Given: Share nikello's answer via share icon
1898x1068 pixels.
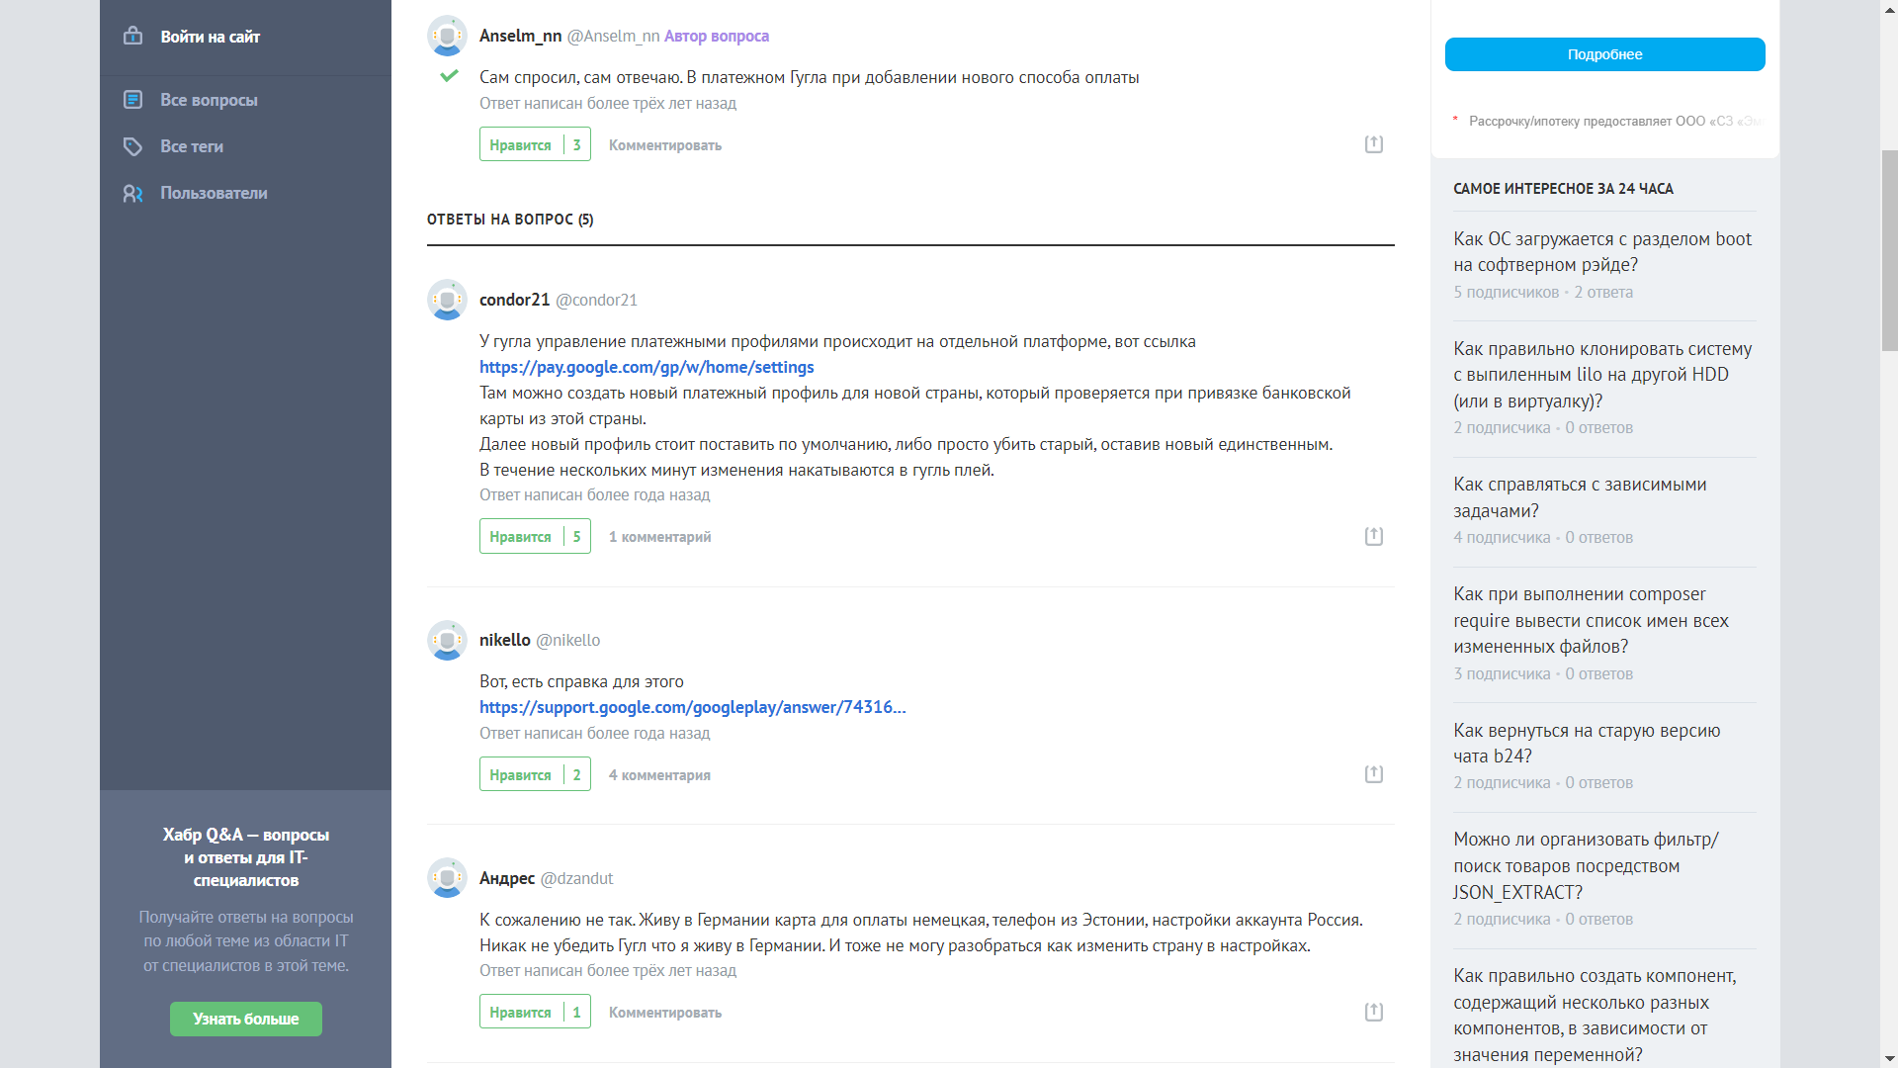Looking at the screenshot, I should point(1374,774).
